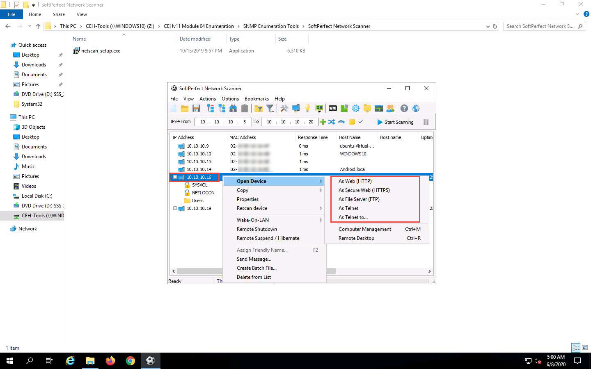Click Firefox icon on the taskbar
Screen dimensions: 591x369
110,361
